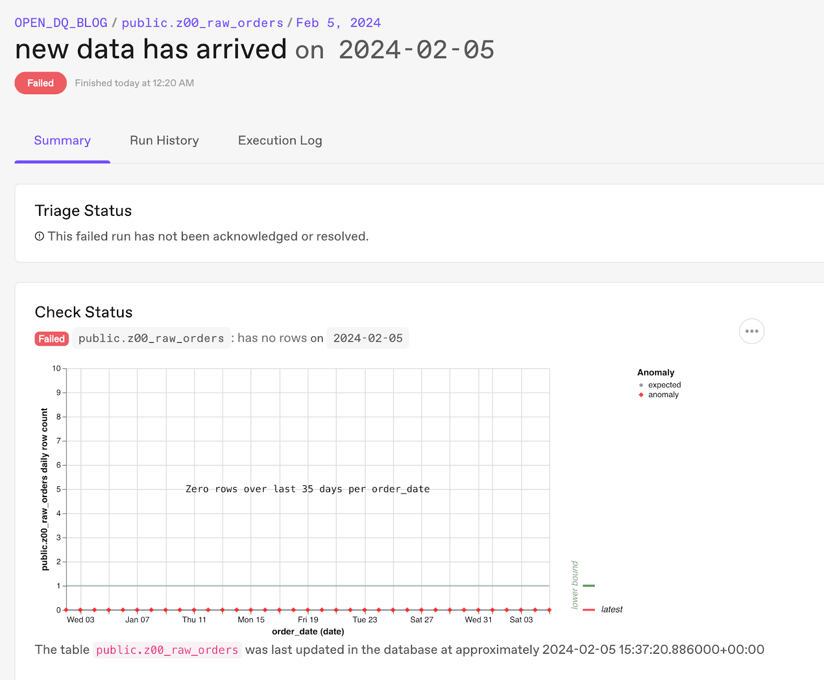This screenshot has width=824, height=680.
Task: Open the three-dot options menu in Check Status
Action: 751,331
